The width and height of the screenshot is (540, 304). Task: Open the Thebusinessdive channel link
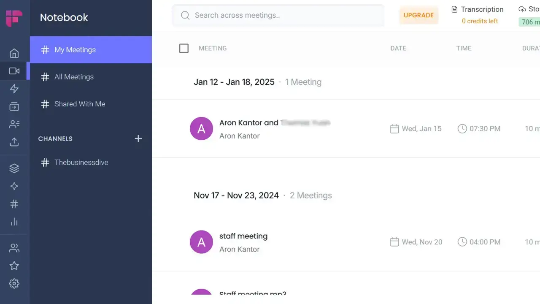[x=81, y=162]
